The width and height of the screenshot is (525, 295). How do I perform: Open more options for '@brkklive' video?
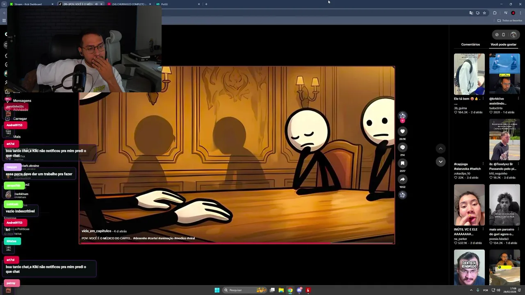pyautogui.click(x=518, y=99)
